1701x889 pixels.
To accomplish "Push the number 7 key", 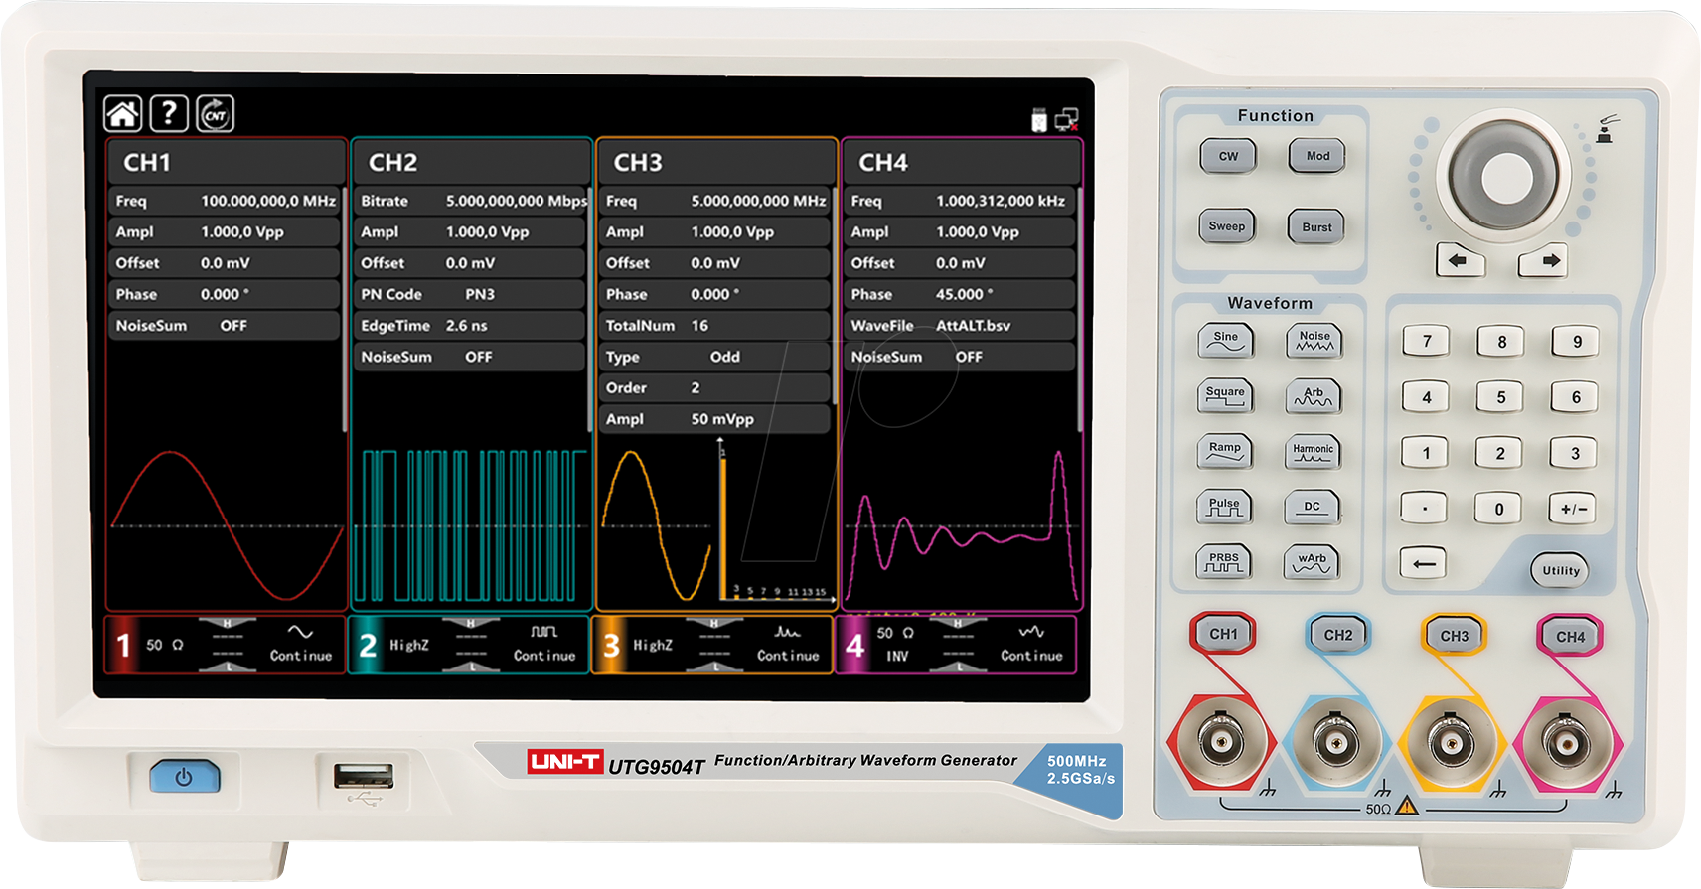I will (1427, 342).
